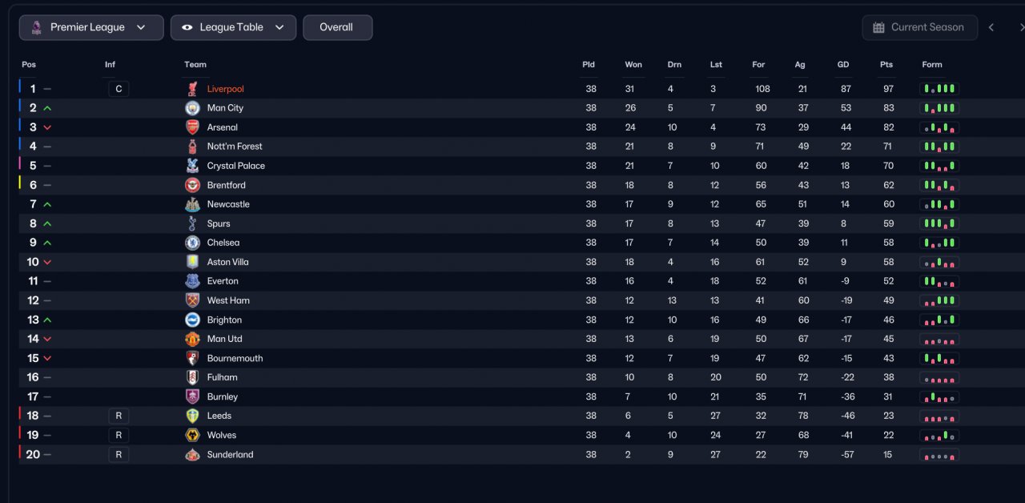The height and width of the screenshot is (503, 1025).
Task: Click Fulham's form guide bars
Action: tap(939, 377)
